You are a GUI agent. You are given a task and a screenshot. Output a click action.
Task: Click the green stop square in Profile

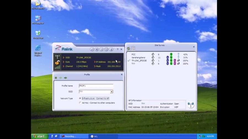pos(56,78)
